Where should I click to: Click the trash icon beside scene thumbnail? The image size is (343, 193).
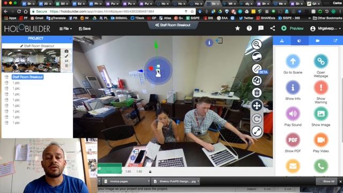coord(66,65)
